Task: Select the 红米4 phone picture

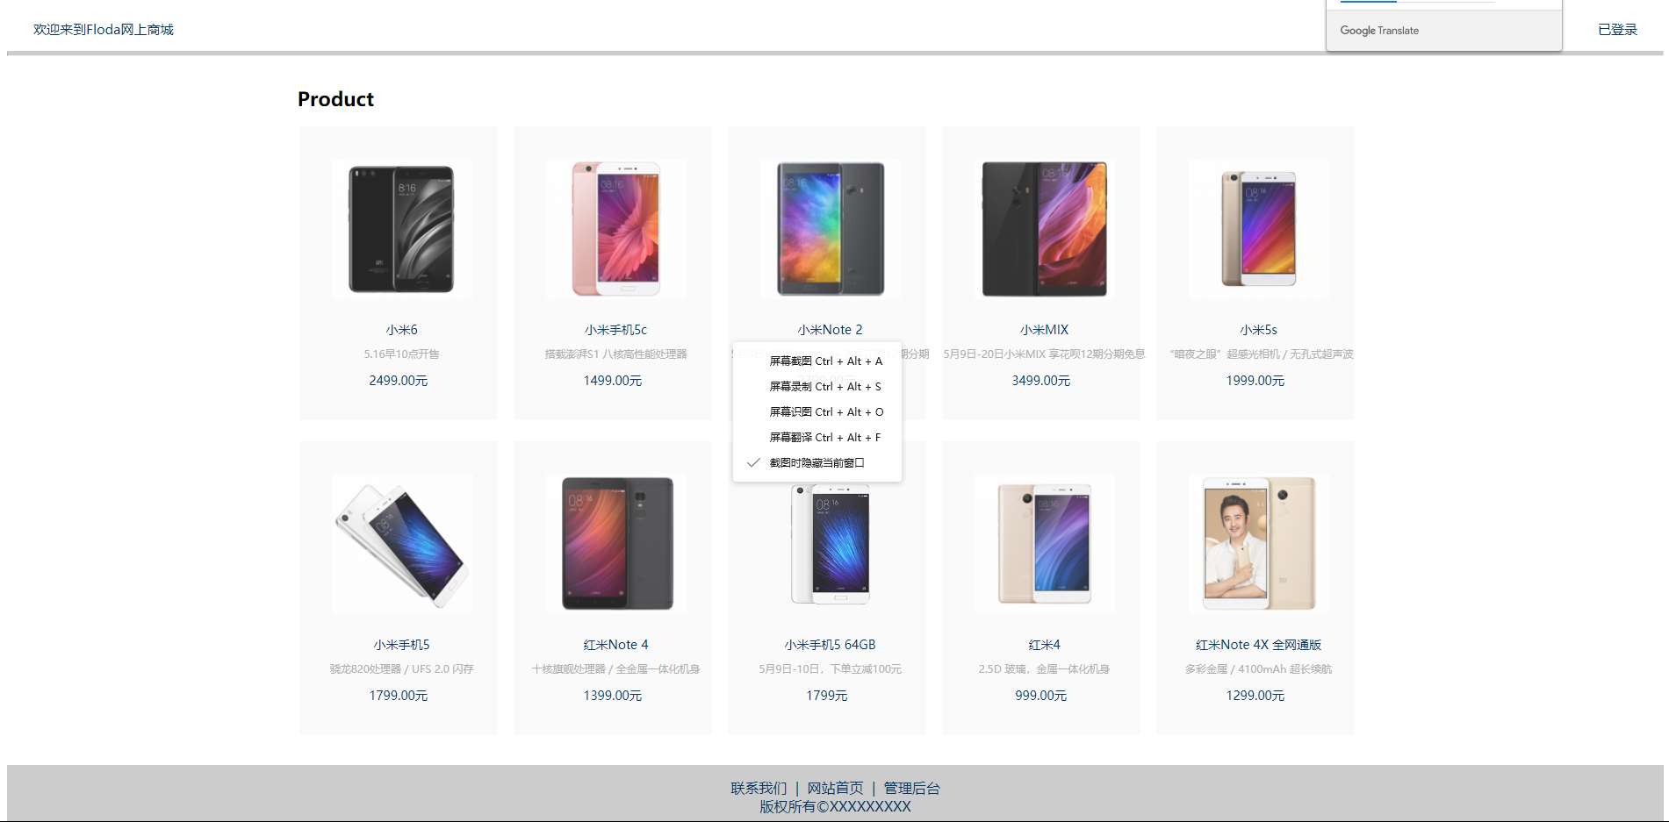Action: [x=1044, y=544]
